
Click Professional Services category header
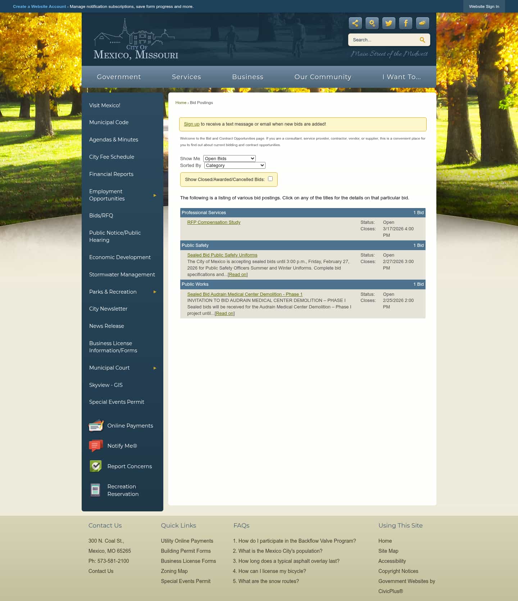(303, 213)
